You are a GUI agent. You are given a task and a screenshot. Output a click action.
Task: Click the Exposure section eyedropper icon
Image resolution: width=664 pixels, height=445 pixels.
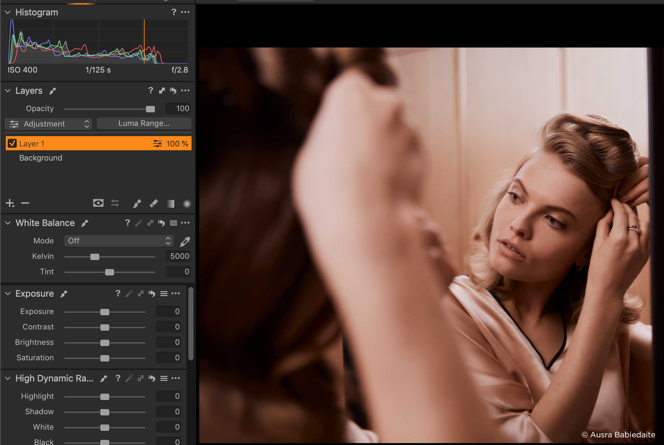pos(129,293)
